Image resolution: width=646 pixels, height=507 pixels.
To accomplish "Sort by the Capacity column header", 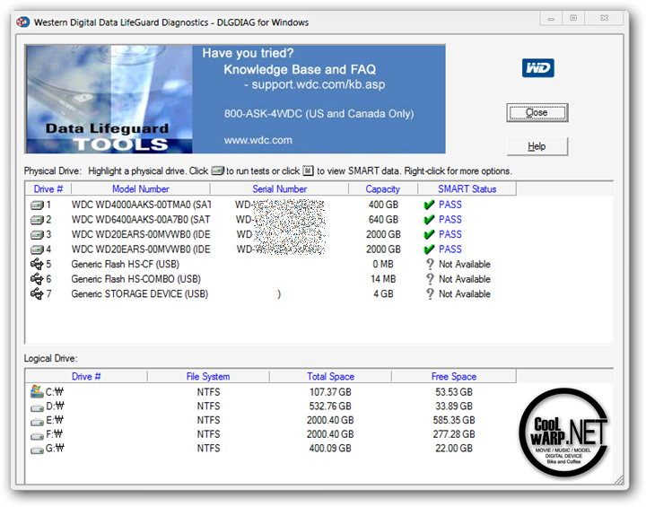I will [x=383, y=189].
